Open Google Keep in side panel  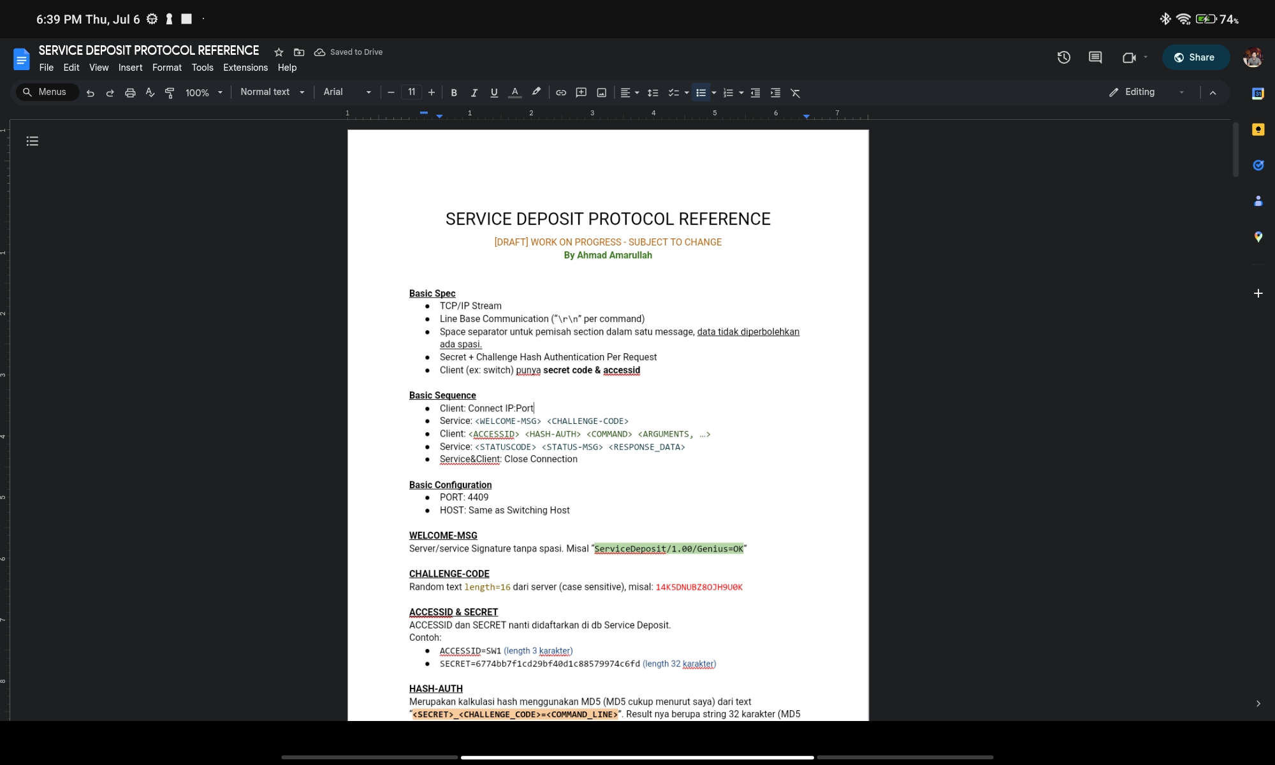1258,129
